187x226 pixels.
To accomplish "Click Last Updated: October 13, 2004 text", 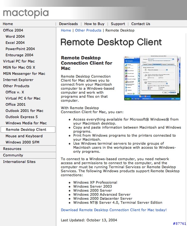I will point(89,220).
